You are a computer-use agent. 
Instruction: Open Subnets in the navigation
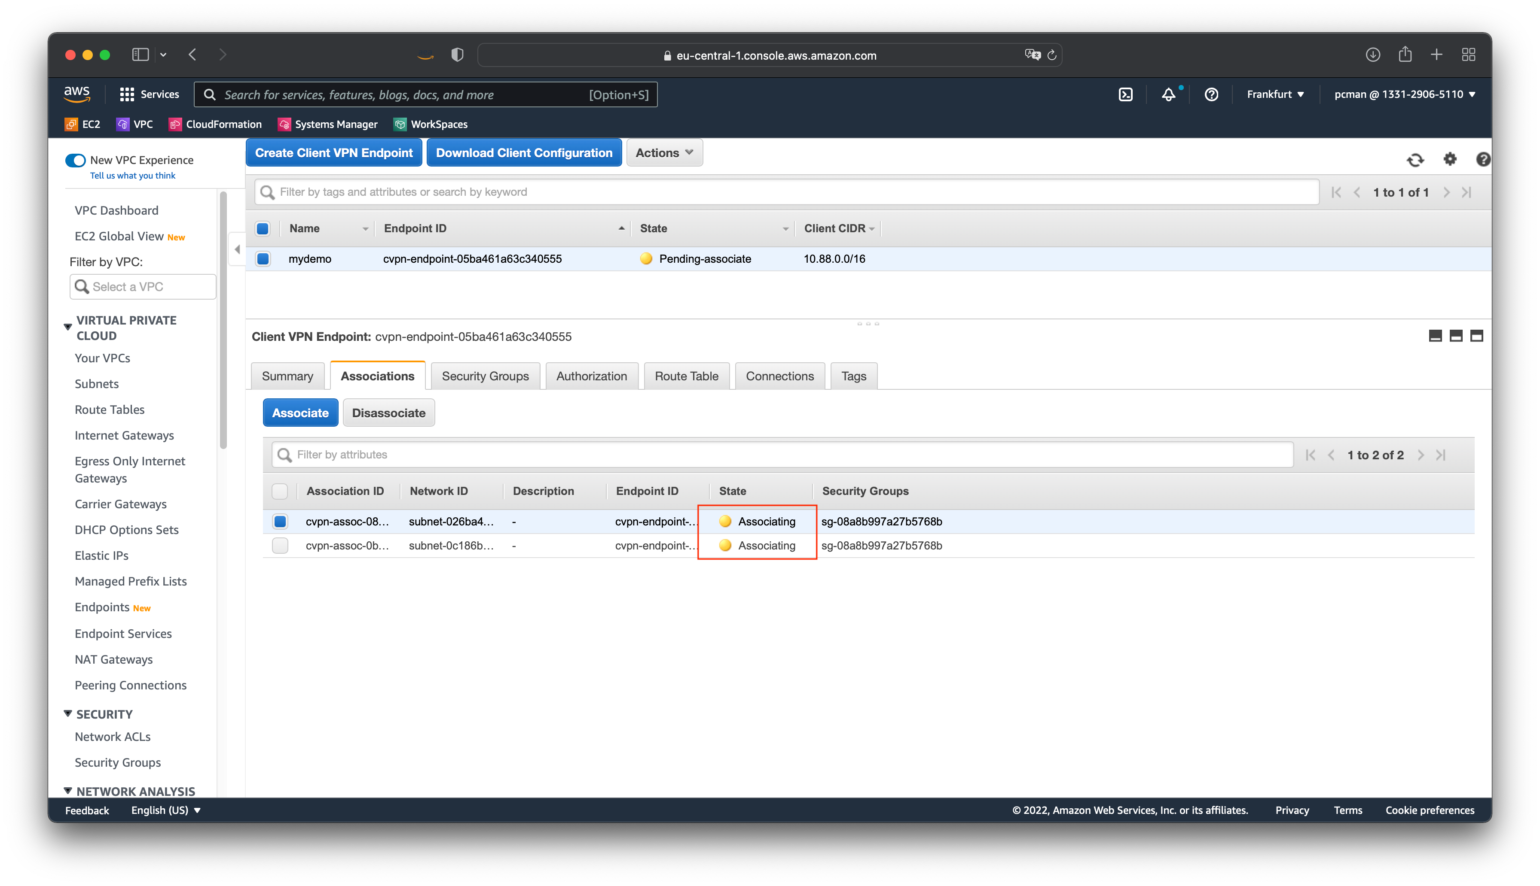pyautogui.click(x=96, y=384)
